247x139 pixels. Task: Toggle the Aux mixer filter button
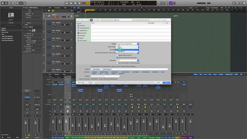(205, 75)
